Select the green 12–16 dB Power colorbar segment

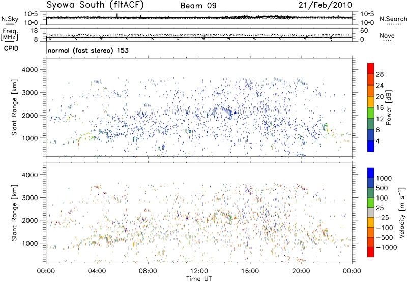371,112
